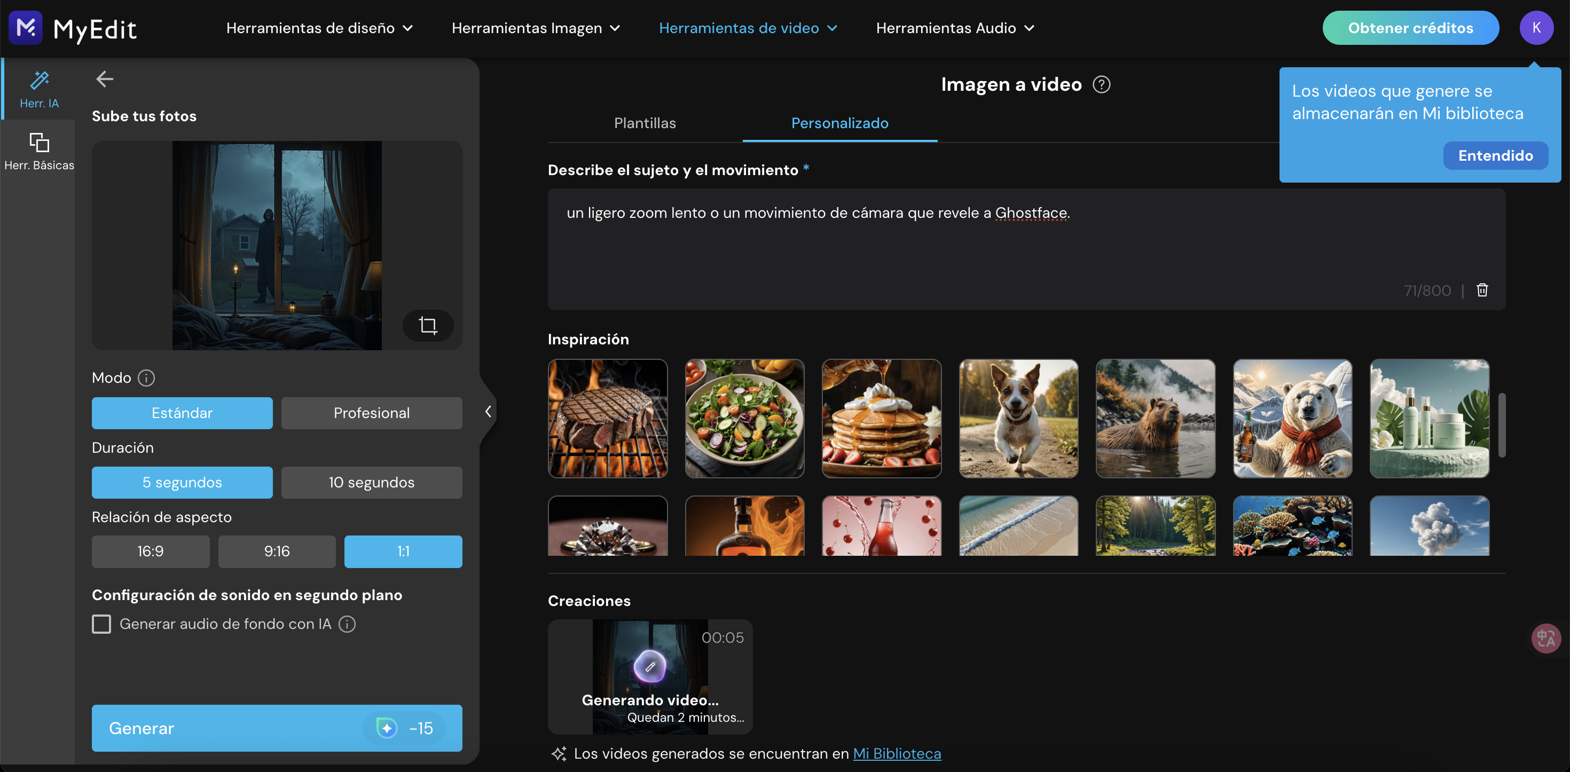Select 10 segundos duration
This screenshot has width=1570, height=772.
pos(371,482)
